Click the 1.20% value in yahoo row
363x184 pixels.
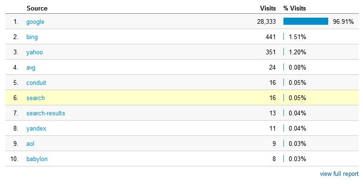point(297,52)
